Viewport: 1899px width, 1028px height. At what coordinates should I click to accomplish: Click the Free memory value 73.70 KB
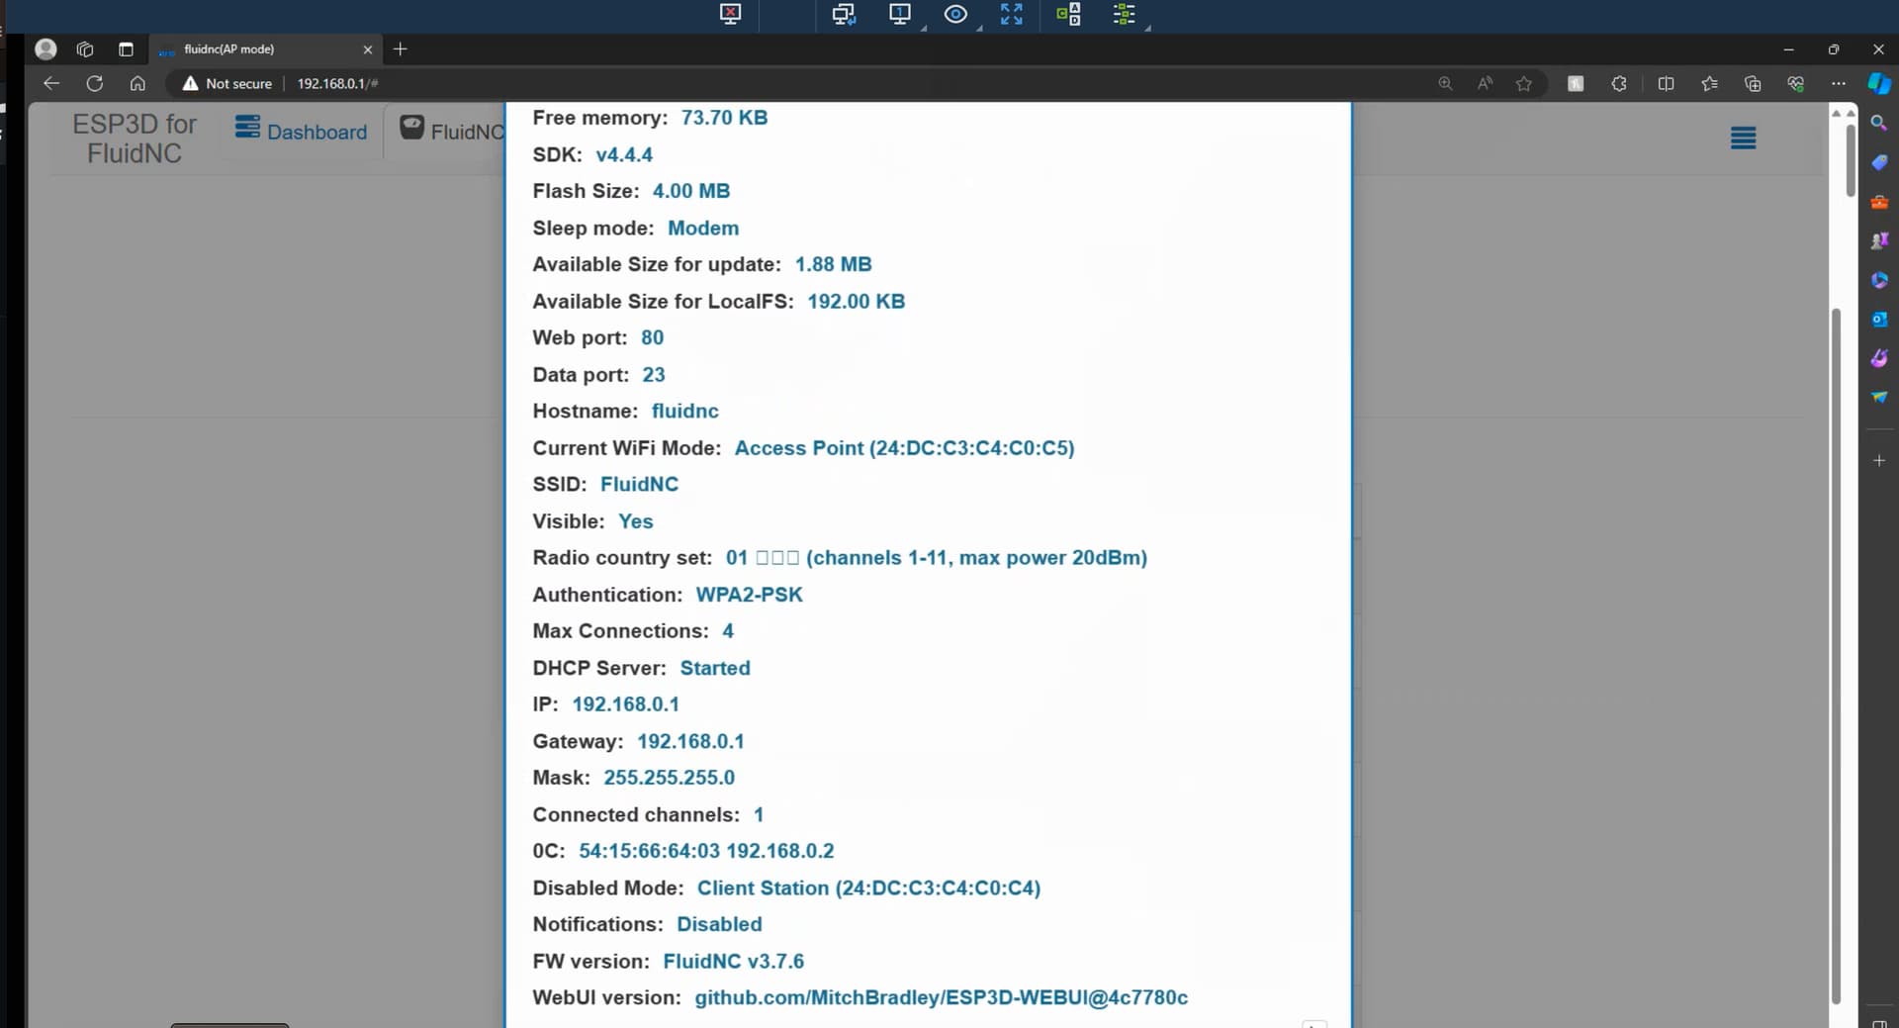(x=724, y=118)
